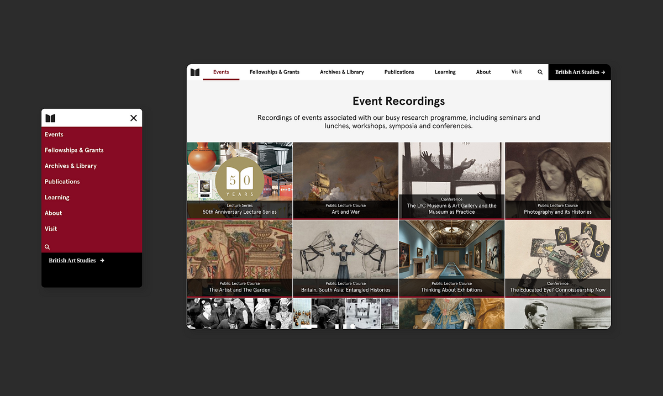Click the book logo in desktop navbar
Viewport: 663px width, 396px height.
pyautogui.click(x=194, y=72)
